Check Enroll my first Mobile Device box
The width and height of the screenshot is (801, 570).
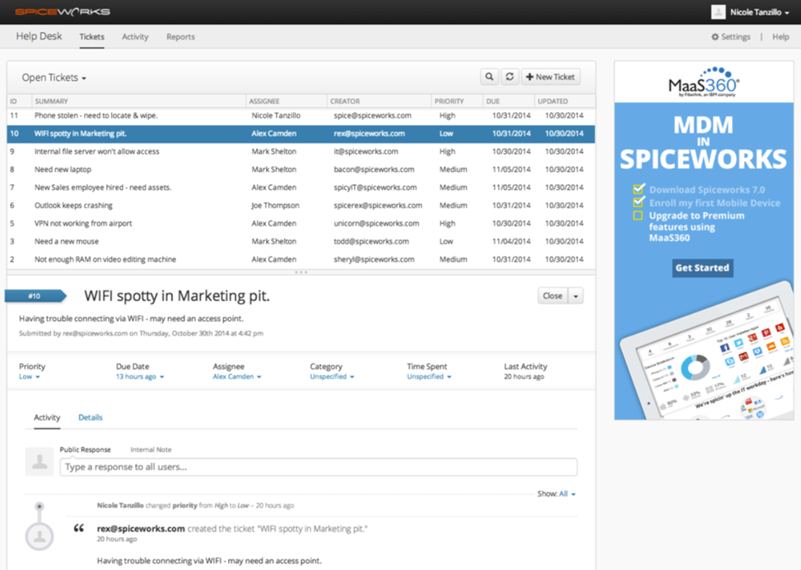click(638, 202)
